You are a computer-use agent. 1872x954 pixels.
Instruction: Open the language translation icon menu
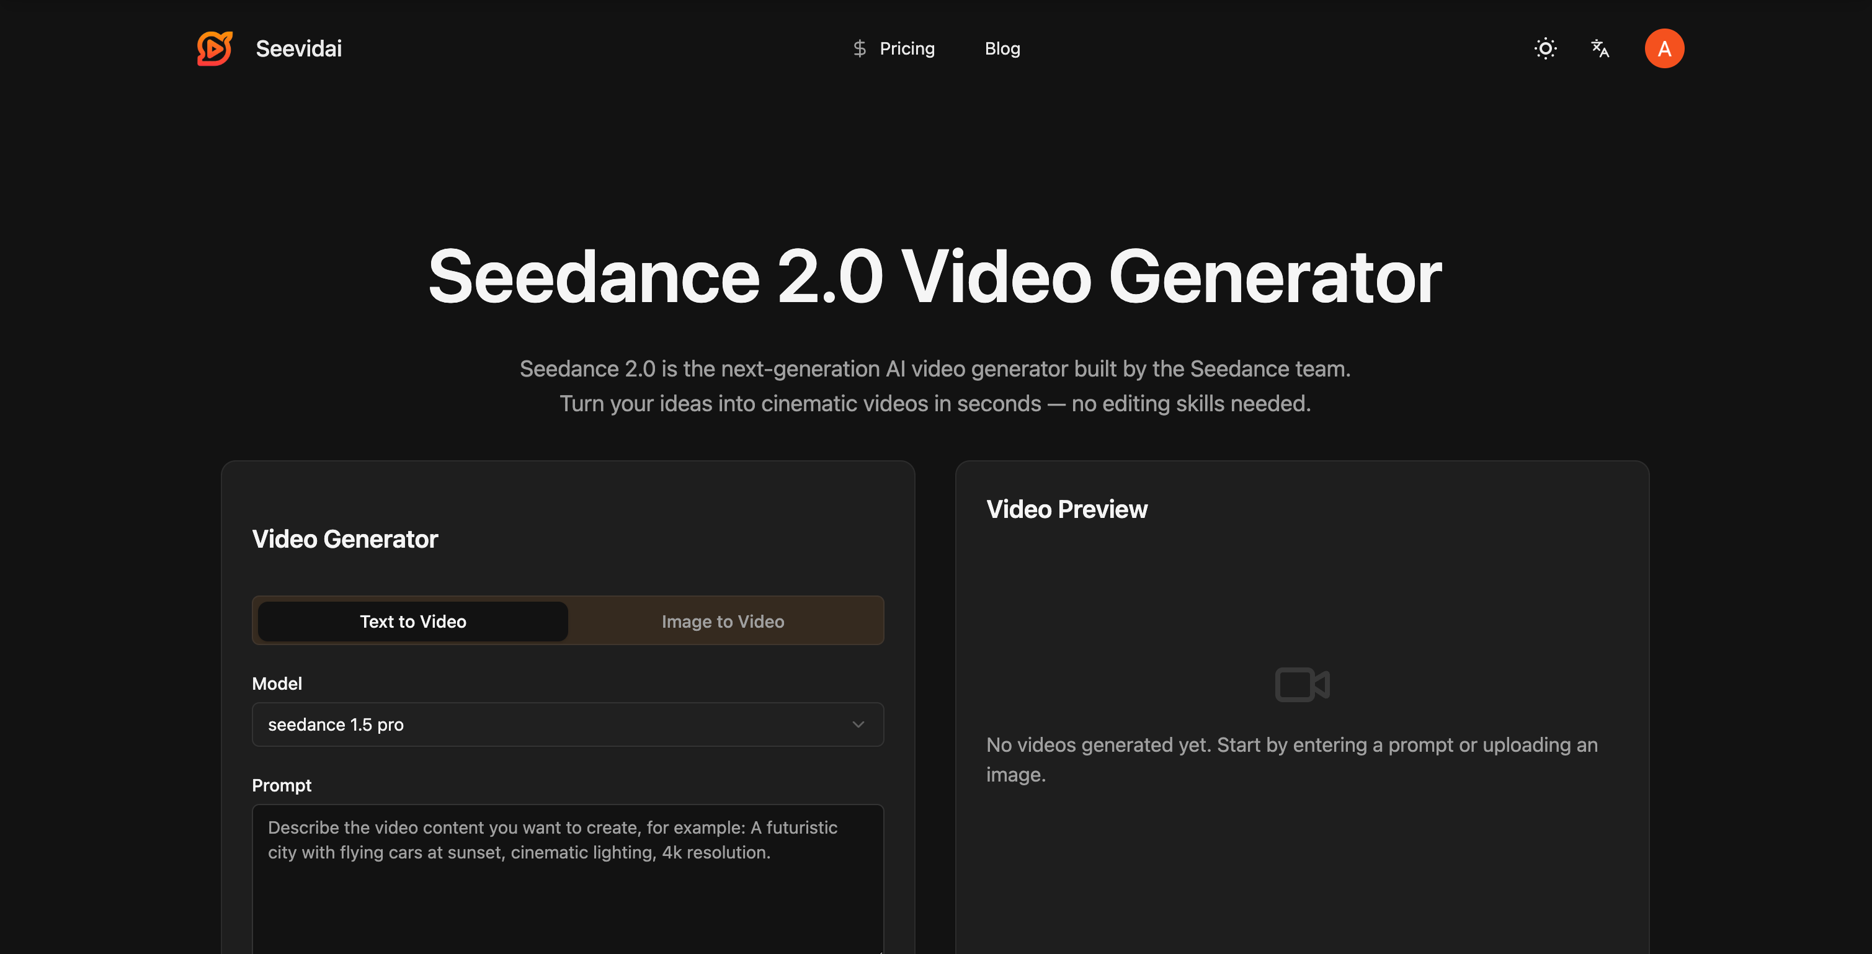click(1600, 48)
